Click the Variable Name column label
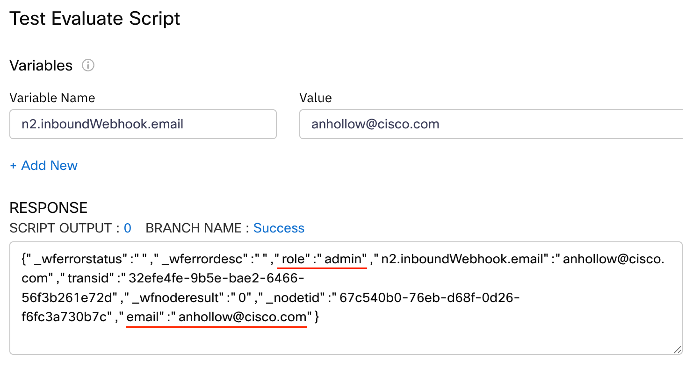 [52, 98]
